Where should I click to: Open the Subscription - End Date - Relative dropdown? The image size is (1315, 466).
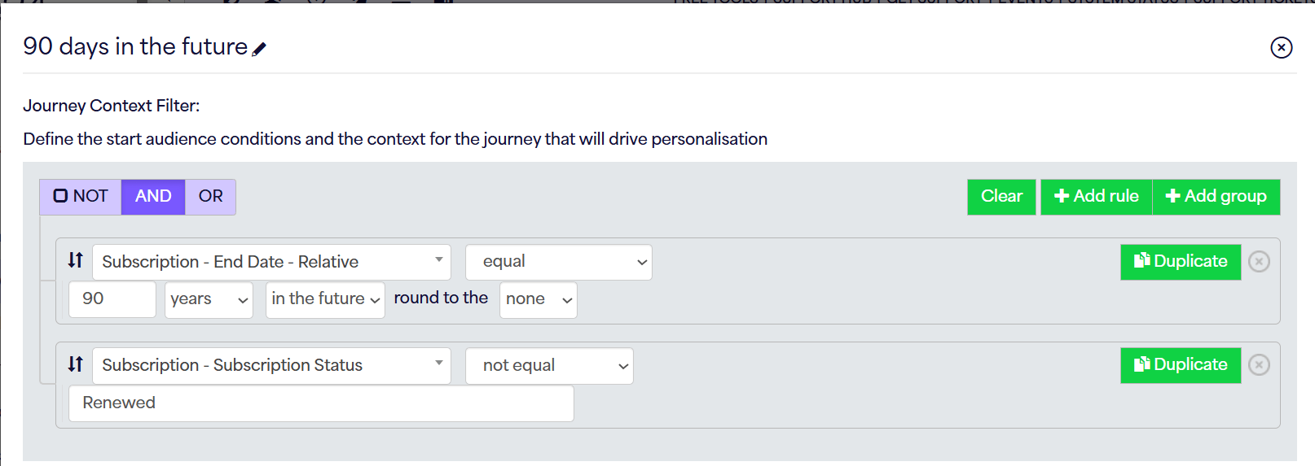coord(271,262)
